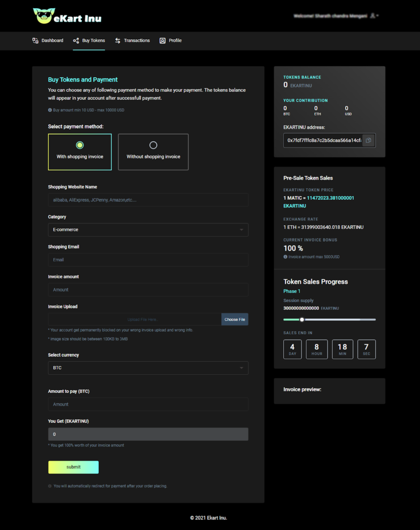Click the Buy Tokens share icon
420x530 pixels.
coord(76,40)
